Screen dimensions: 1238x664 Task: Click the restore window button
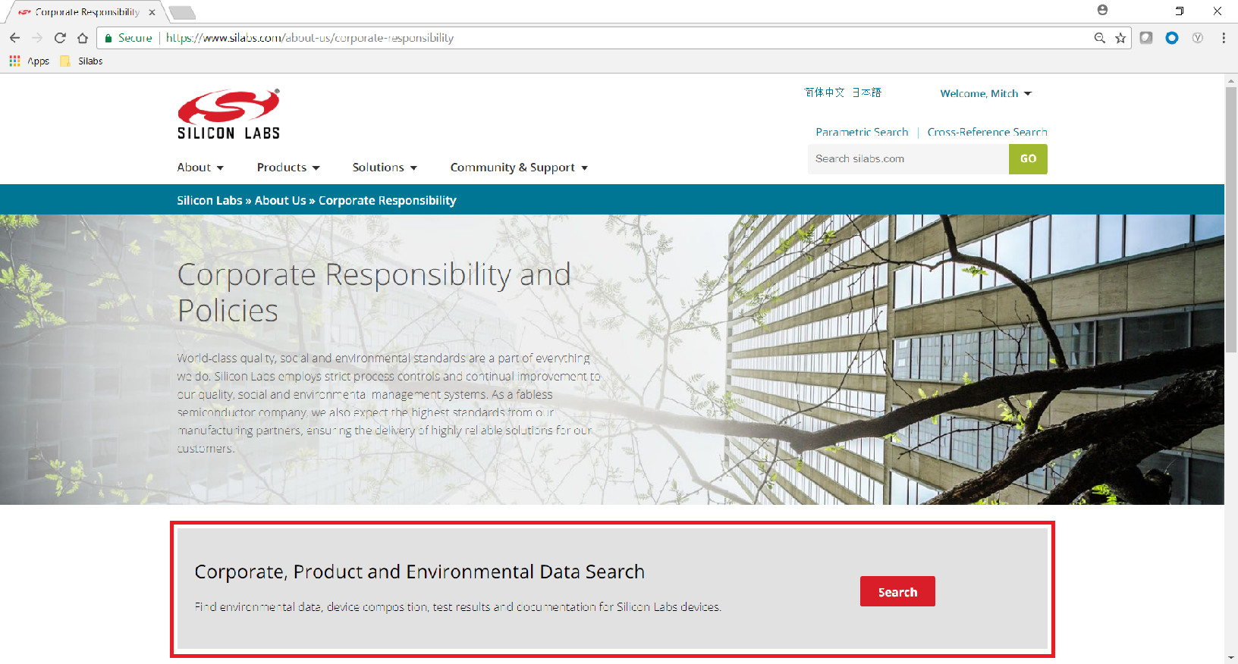[x=1179, y=11]
